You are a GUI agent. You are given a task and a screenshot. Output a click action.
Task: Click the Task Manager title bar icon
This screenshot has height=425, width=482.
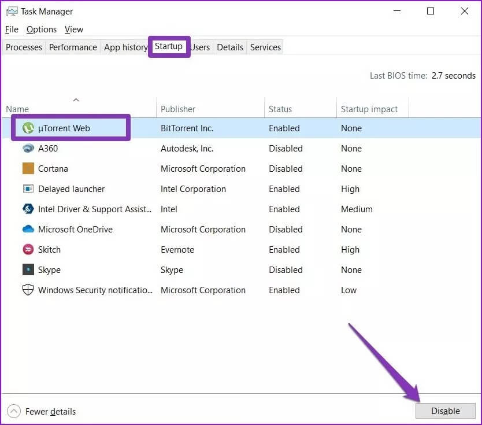(x=12, y=12)
